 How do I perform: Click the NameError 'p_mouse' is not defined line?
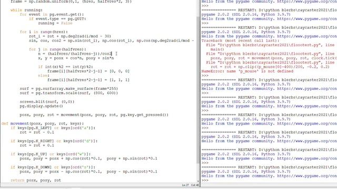(x=247, y=71)
